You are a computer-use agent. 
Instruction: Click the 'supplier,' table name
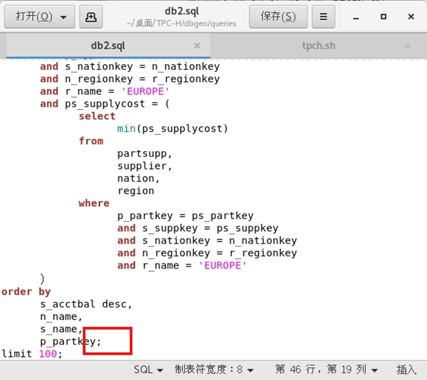tap(145, 166)
